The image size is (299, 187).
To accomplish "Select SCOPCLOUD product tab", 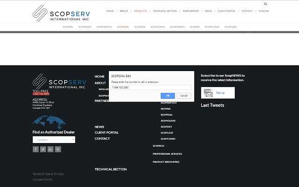I will (212, 27).
